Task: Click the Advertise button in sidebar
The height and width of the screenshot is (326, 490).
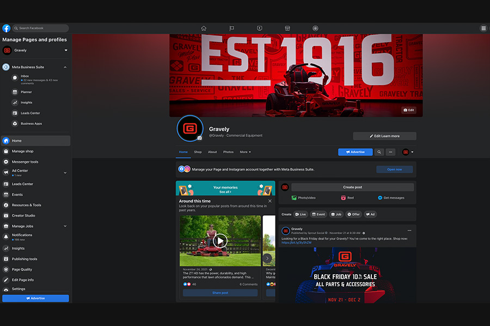Action: (x=35, y=298)
